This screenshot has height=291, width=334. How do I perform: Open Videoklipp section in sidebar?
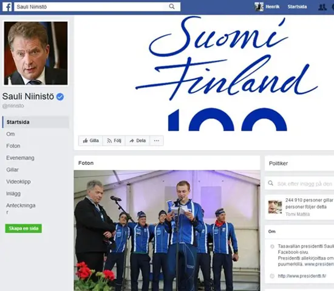[x=19, y=182]
